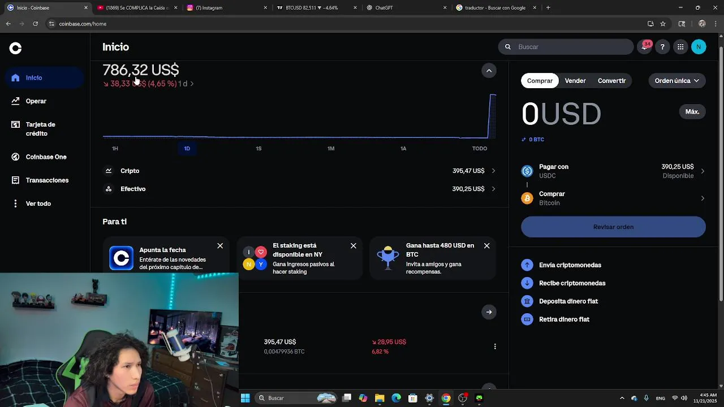Open the three-dot menu for the BTC row
This screenshot has width=724, height=407.
pyautogui.click(x=495, y=347)
